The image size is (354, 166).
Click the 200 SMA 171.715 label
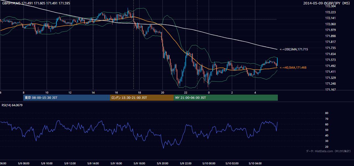tap(294, 49)
